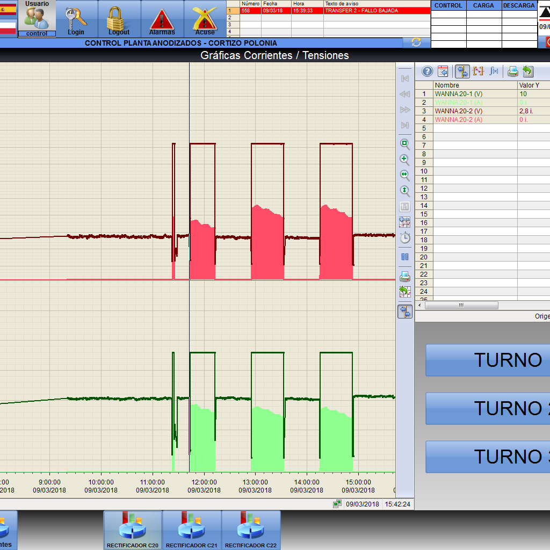Click the Usuario control button
Image resolution: width=550 pixels, height=550 pixels.
[x=37, y=19]
